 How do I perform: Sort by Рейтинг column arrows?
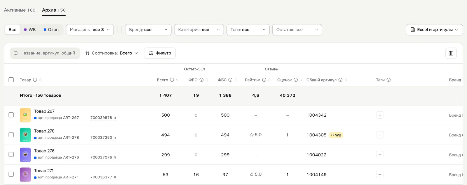click(x=269, y=80)
